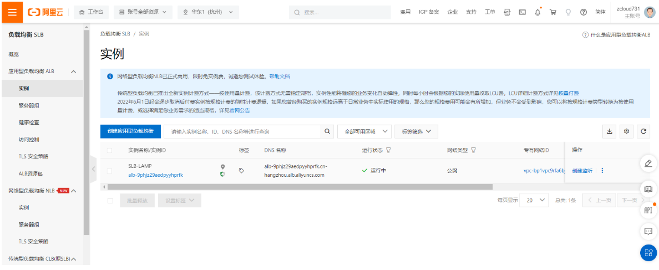Click 工作台 workbench button
Screen dimensions: 659x270
click(92, 12)
